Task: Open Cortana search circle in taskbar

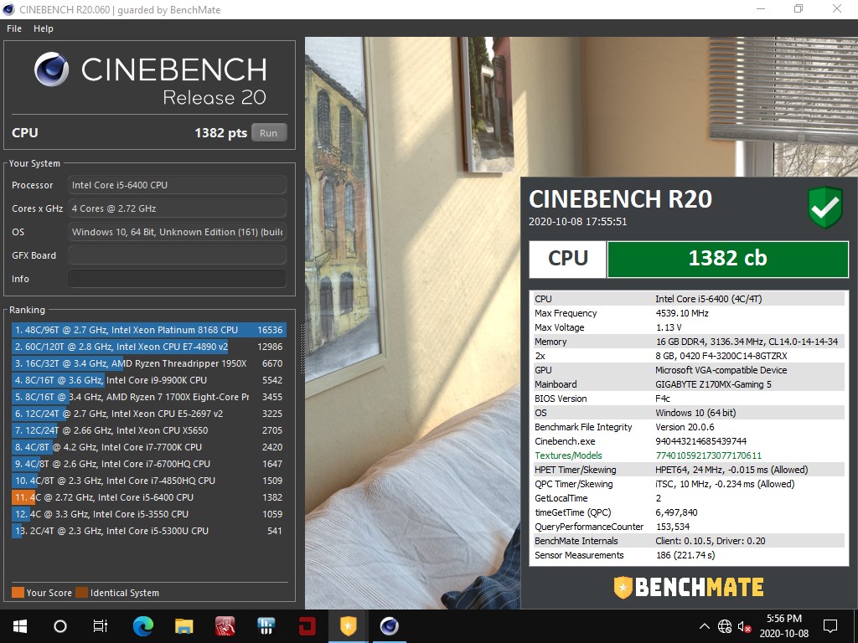Action: pos(60,626)
